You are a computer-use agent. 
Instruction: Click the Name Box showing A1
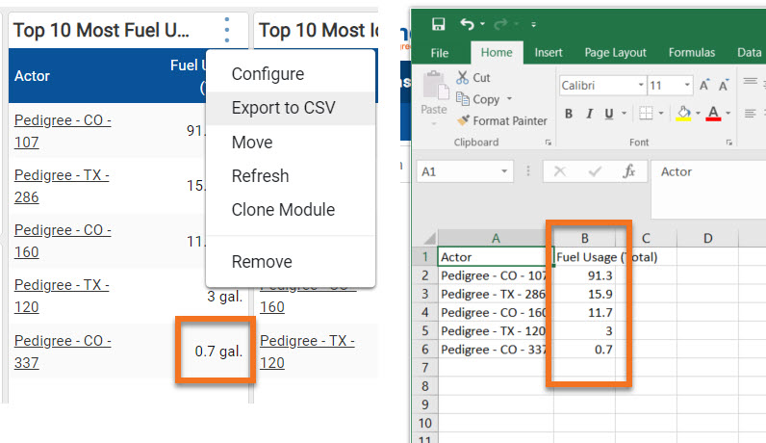tap(458, 171)
